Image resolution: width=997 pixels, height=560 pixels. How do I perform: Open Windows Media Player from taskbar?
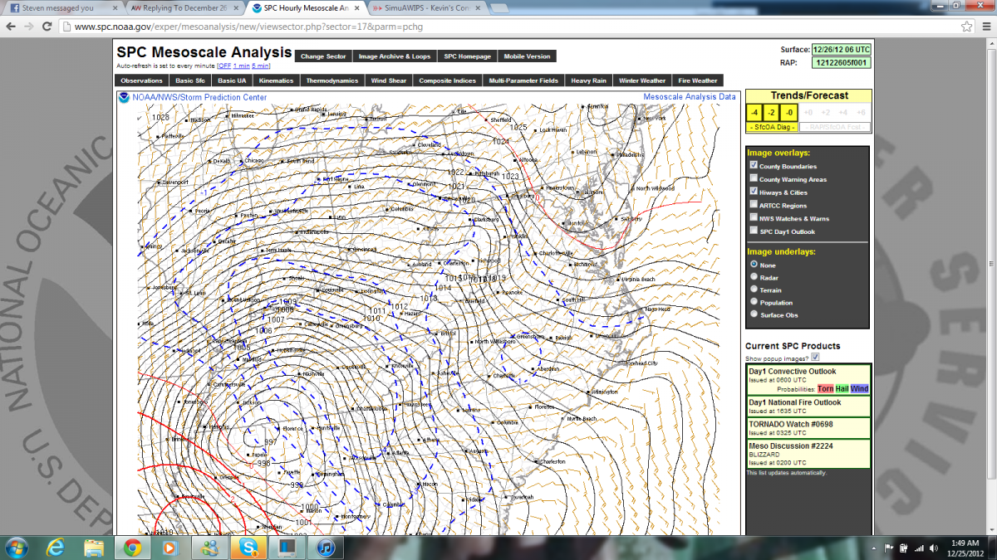tap(170, 548)
